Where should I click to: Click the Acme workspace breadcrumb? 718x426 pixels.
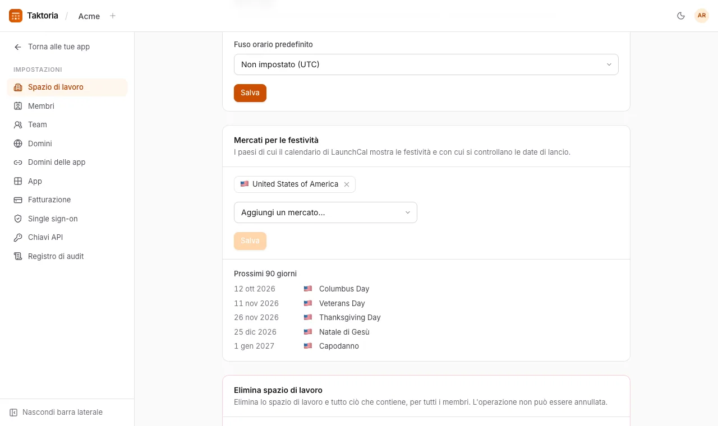[89, 16]
